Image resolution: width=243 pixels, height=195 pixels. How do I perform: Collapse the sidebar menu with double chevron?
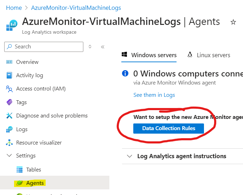point(102,47)
